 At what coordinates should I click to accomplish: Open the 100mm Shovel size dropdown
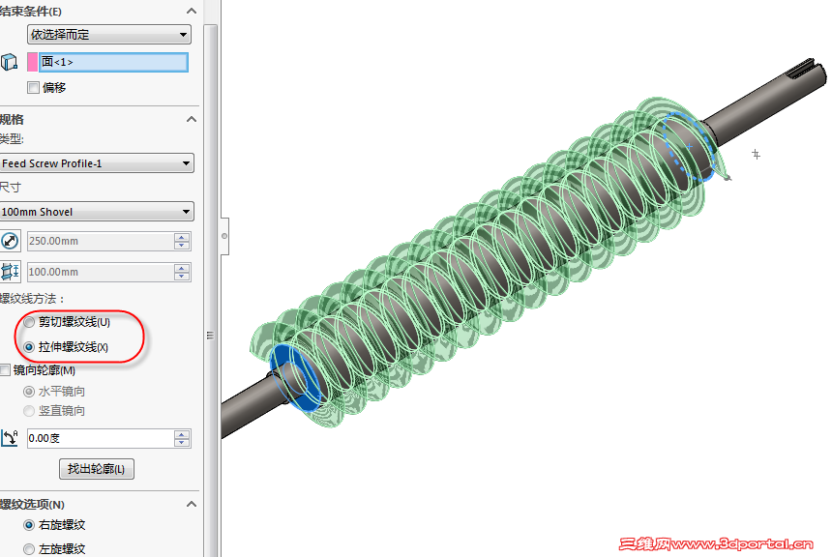97,212
